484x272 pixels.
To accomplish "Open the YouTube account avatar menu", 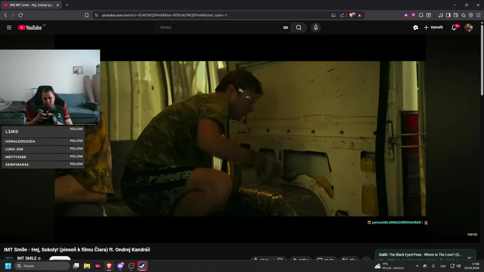I will coord(468,28).
